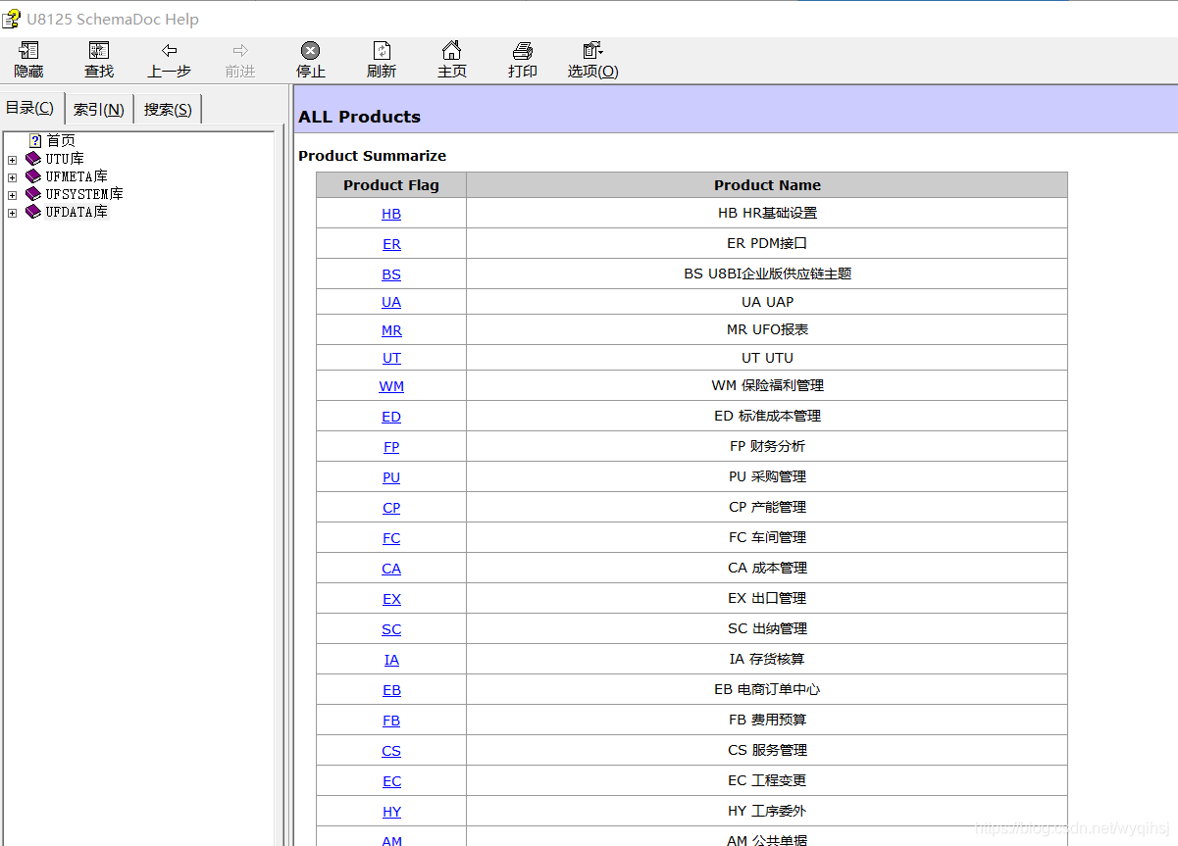Switch to the 目录(C) tab
1178x846 pixels.
[30, 108]
